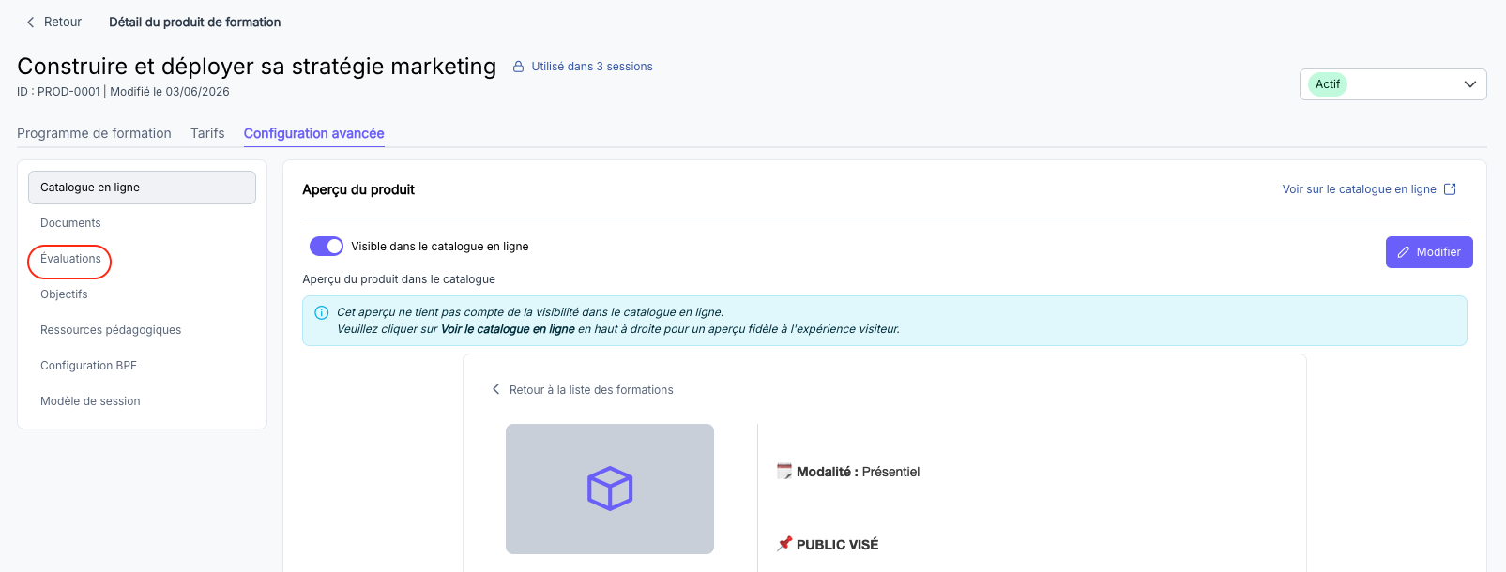Screen dimensions: 1506x572
Task: Select Configuration avancée tab
Action: coord(314,133)
